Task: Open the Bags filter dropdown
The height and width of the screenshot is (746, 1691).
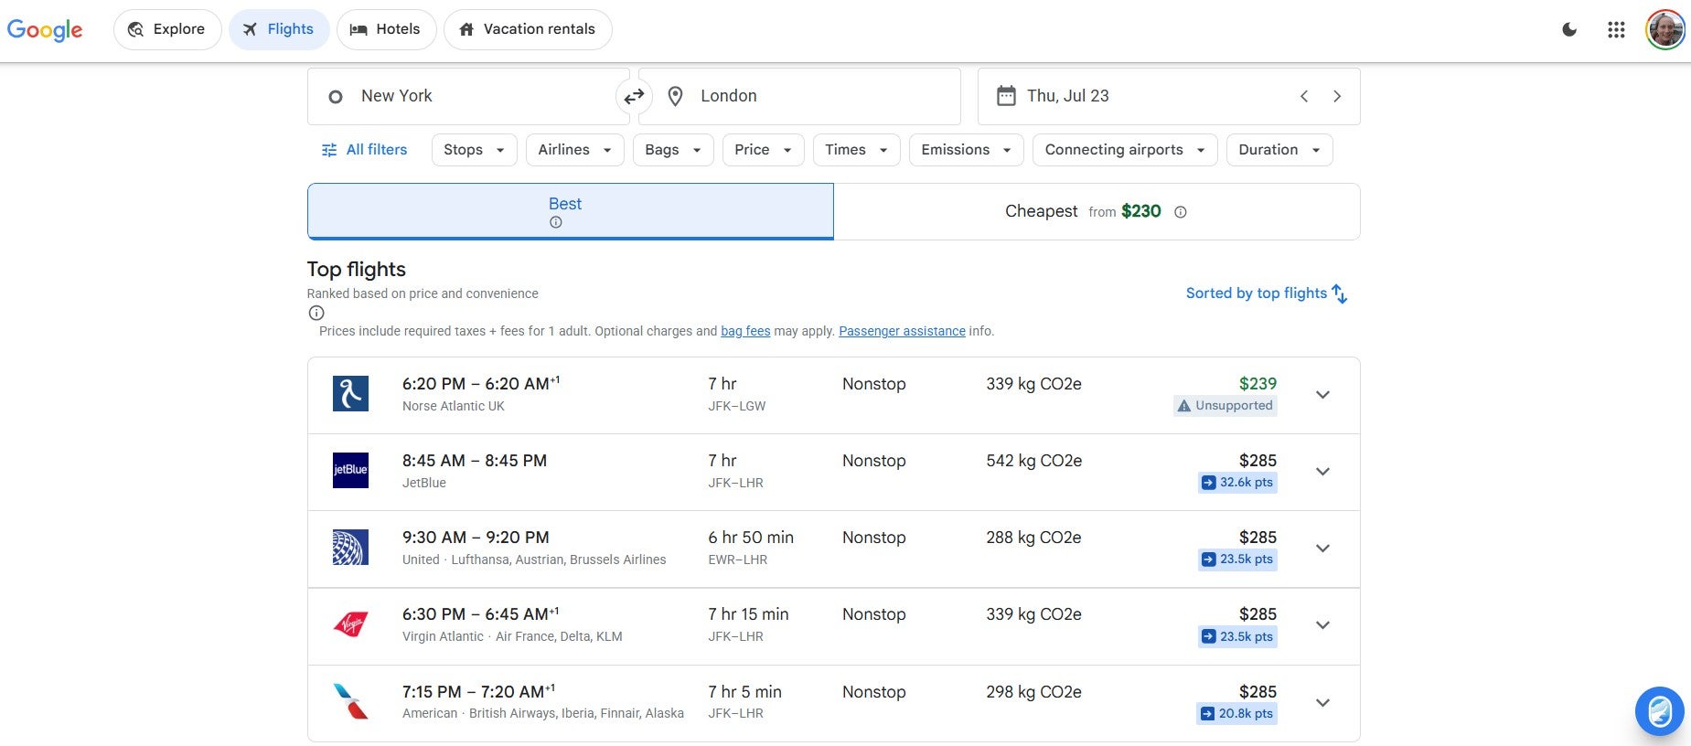Action: [673, 150]
